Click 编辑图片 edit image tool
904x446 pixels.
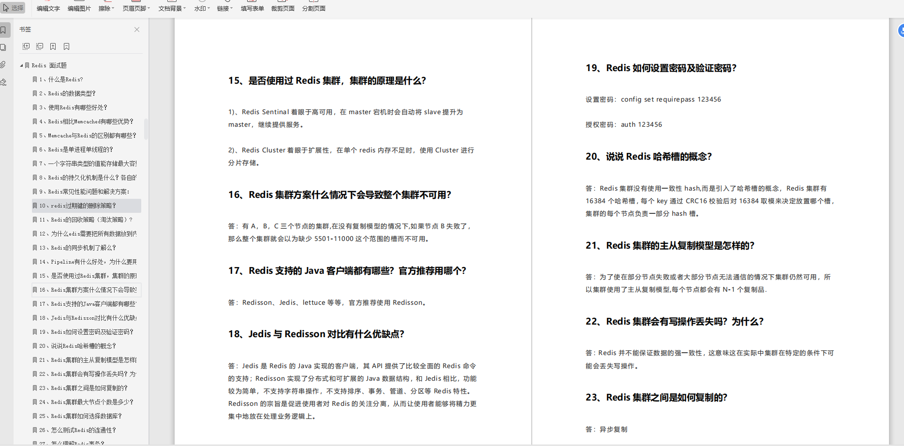[79, 8]
